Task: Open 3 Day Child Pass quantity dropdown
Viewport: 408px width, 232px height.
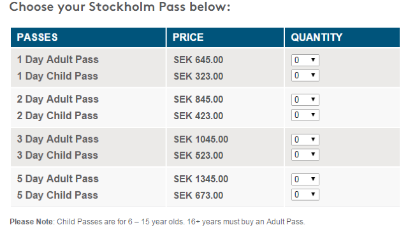Action: pyautogui.click(x=305, y=154)
